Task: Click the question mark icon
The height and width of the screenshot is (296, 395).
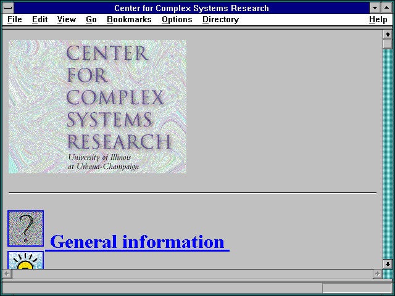Action: point(25,229)
